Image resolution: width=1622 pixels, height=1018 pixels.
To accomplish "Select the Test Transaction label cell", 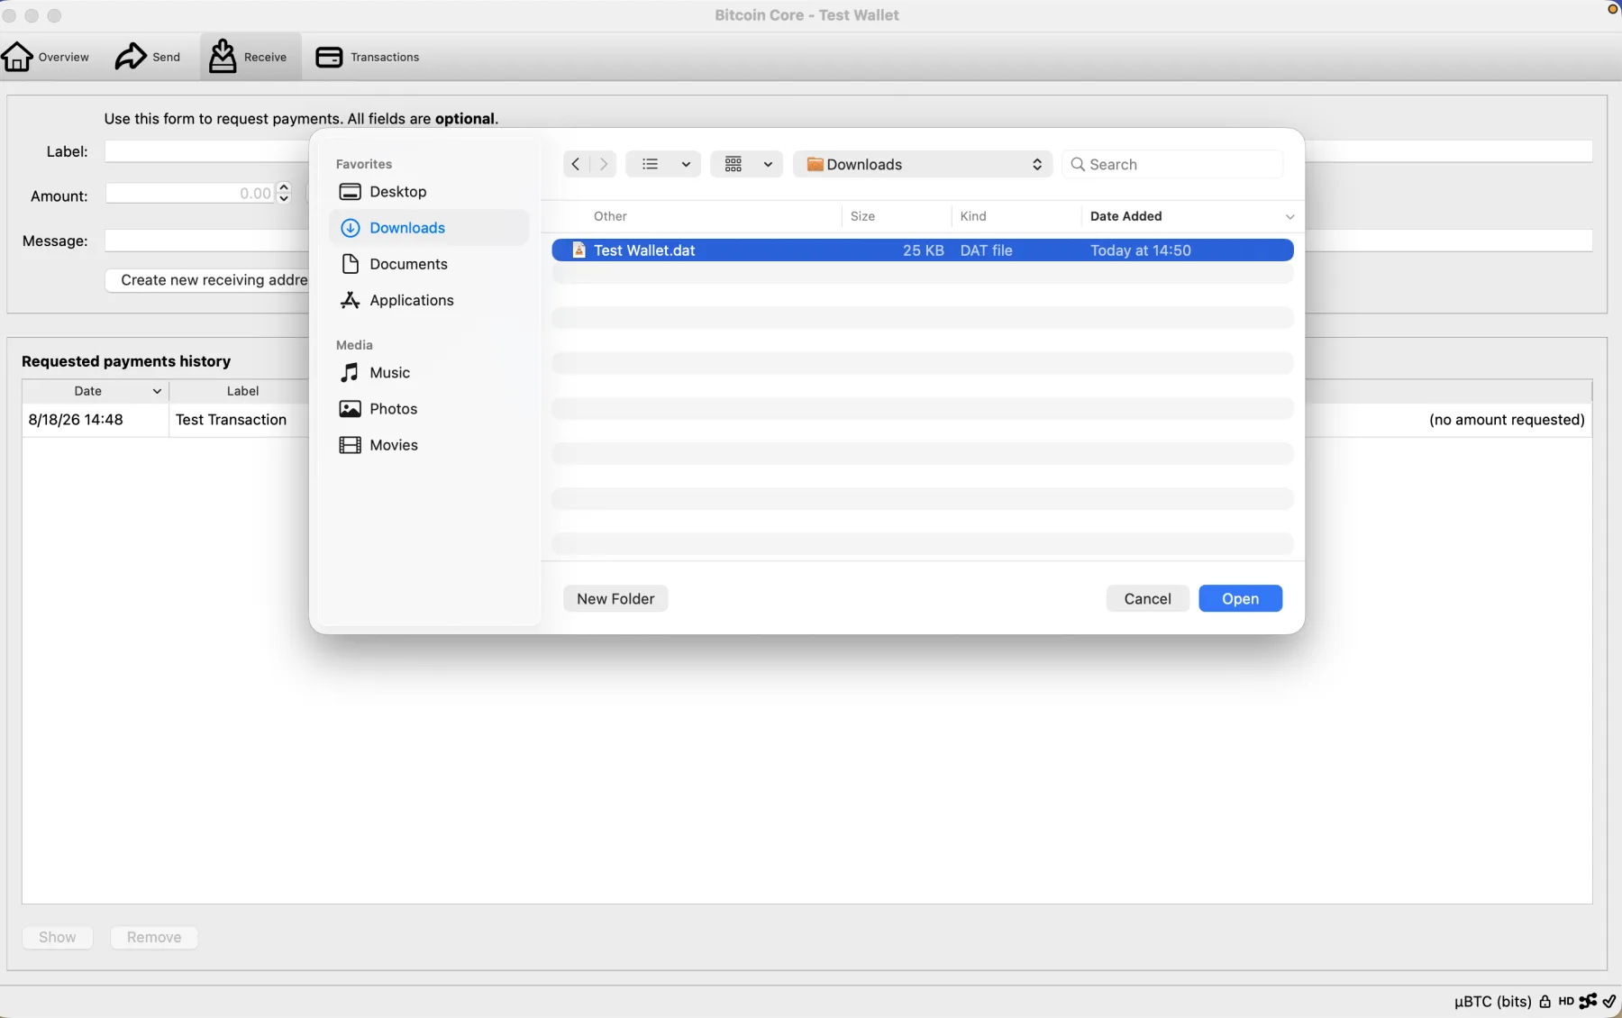I will pos(231,420).
